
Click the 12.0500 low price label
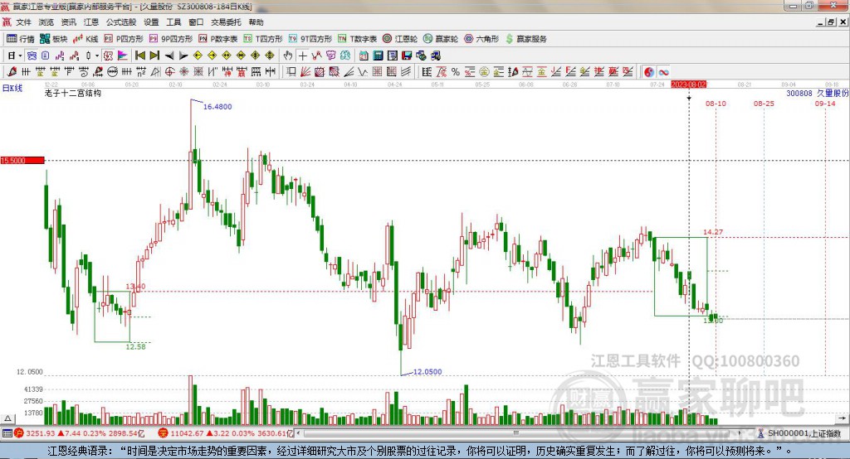(427, 372)
